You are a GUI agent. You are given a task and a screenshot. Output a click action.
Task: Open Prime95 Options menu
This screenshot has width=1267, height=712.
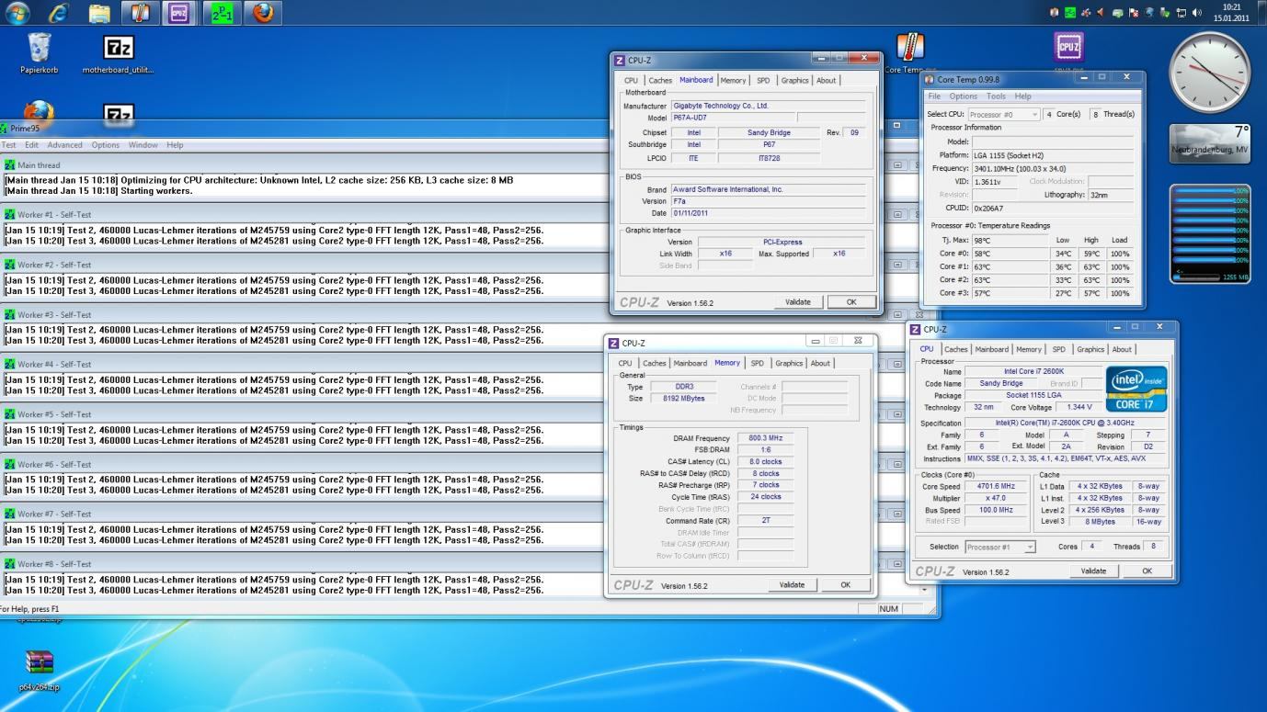click(x=105, y=145)
